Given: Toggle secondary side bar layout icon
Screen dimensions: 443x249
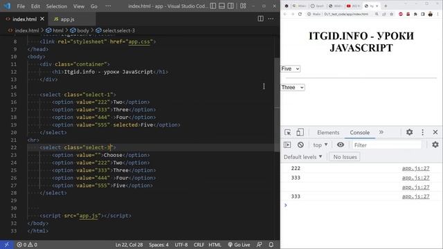Looking at the screenshot, I should coord(230,6).
